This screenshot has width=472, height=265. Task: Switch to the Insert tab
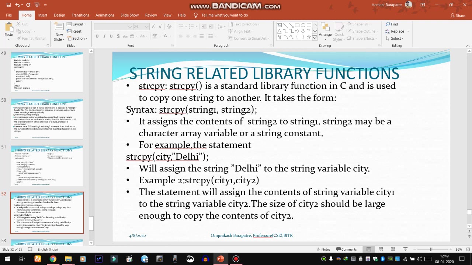[x=43, y=15]
